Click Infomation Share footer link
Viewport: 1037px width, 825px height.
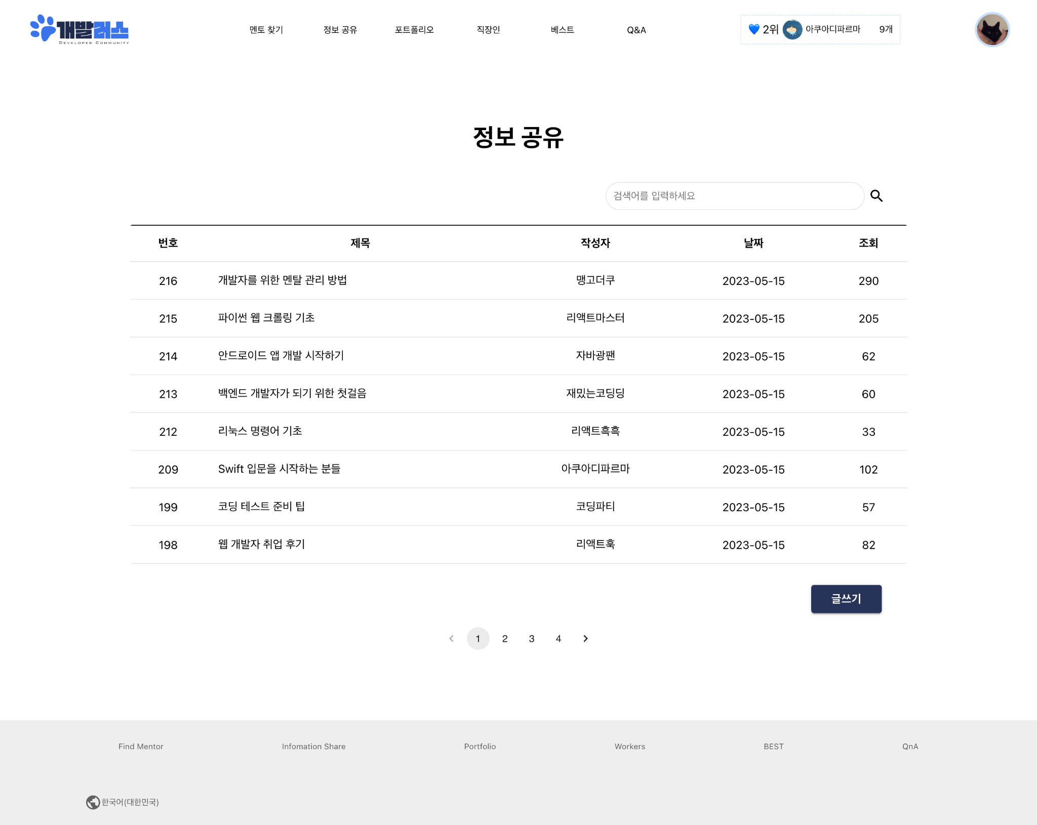[x=313, y=747]
